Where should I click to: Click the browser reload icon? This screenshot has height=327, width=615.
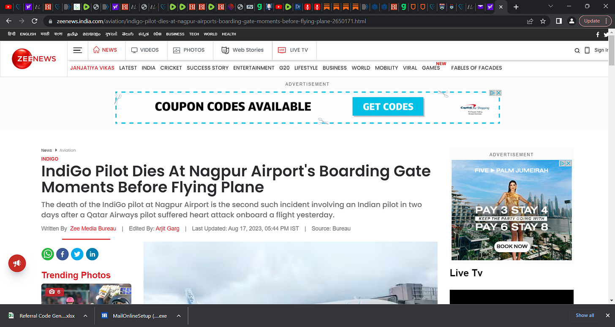coord(35,21)
